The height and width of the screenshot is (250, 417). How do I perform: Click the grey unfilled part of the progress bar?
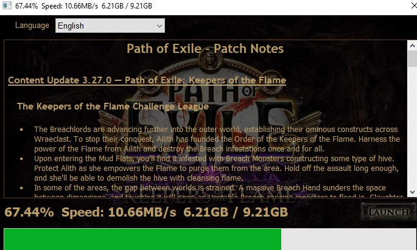(349, 239)
